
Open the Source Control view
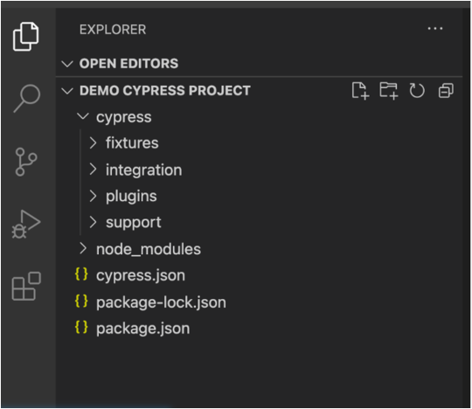26,162
